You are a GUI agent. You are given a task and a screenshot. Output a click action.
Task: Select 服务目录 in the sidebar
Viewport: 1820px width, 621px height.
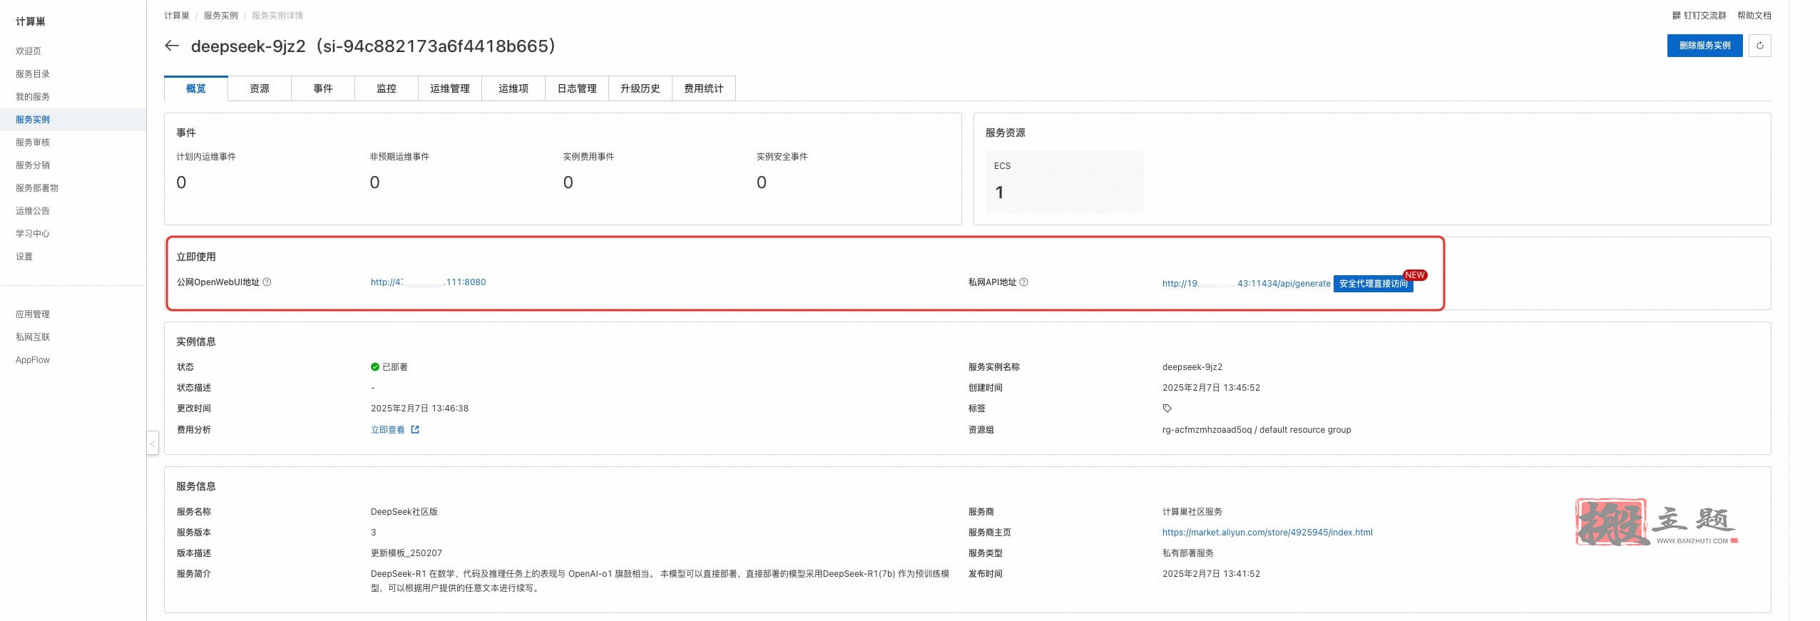[33, 74]
